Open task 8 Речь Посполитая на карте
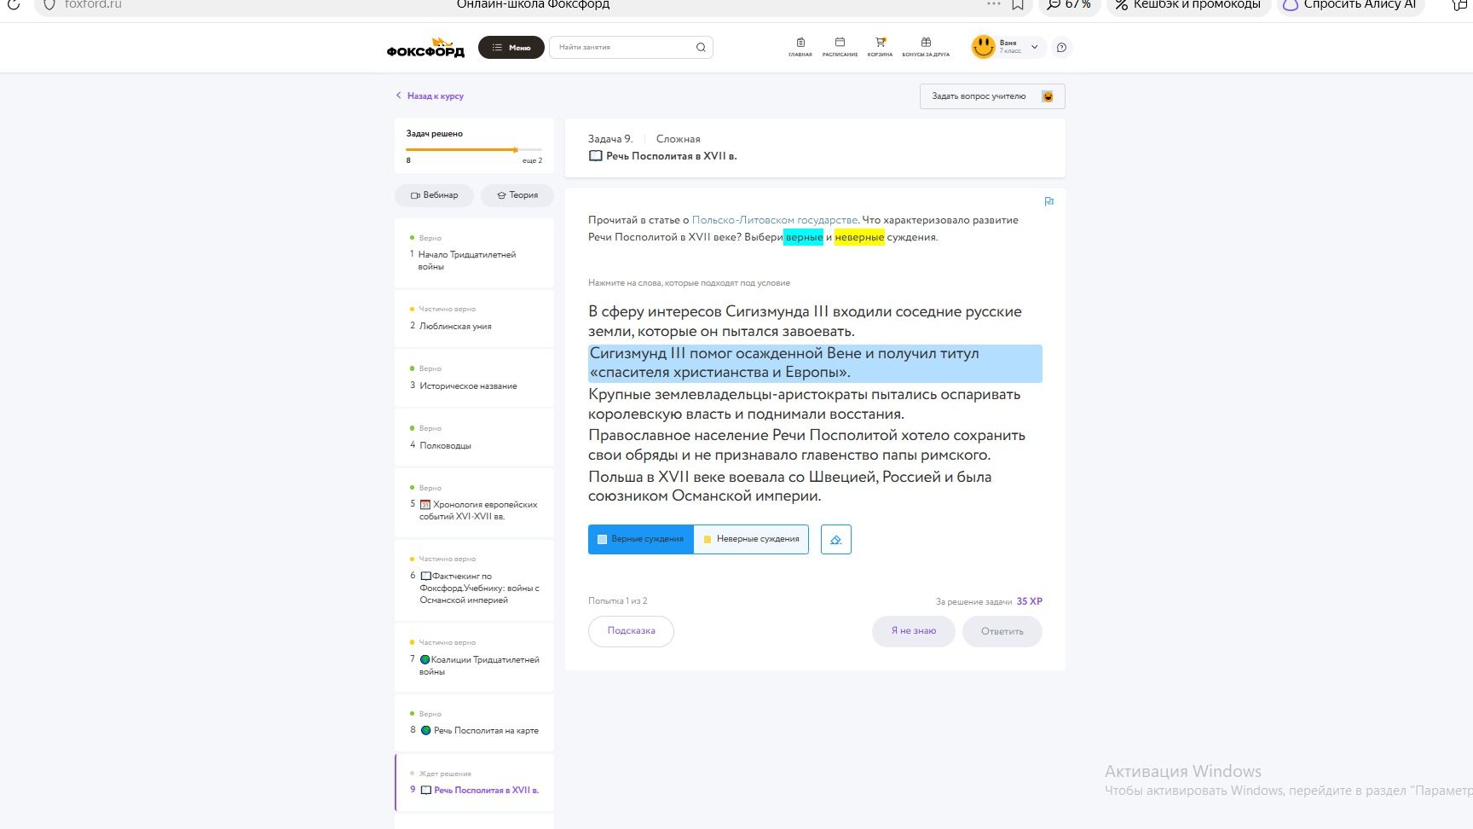Viewport: 1473px width, 829px height. point(474,723)
